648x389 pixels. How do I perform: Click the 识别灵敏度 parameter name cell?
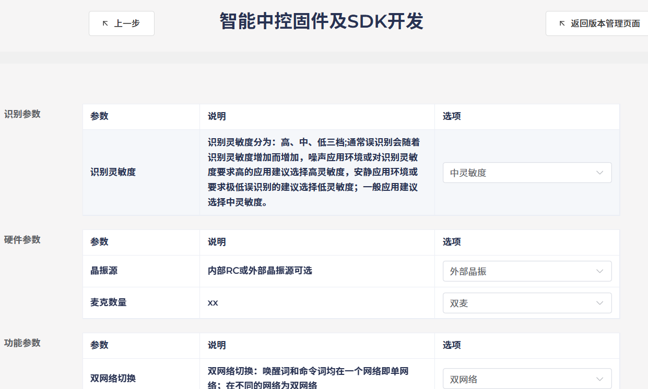click(113, 172)
